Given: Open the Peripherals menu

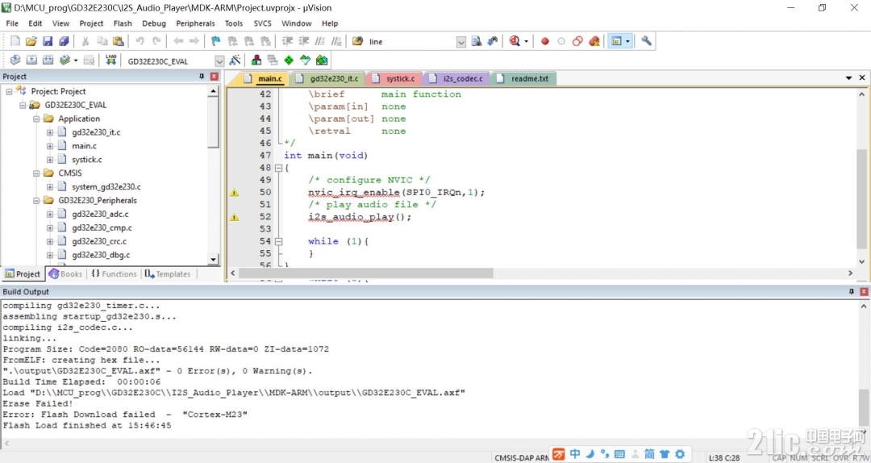Looking at the screenshot, I should (x=195, y=23).
